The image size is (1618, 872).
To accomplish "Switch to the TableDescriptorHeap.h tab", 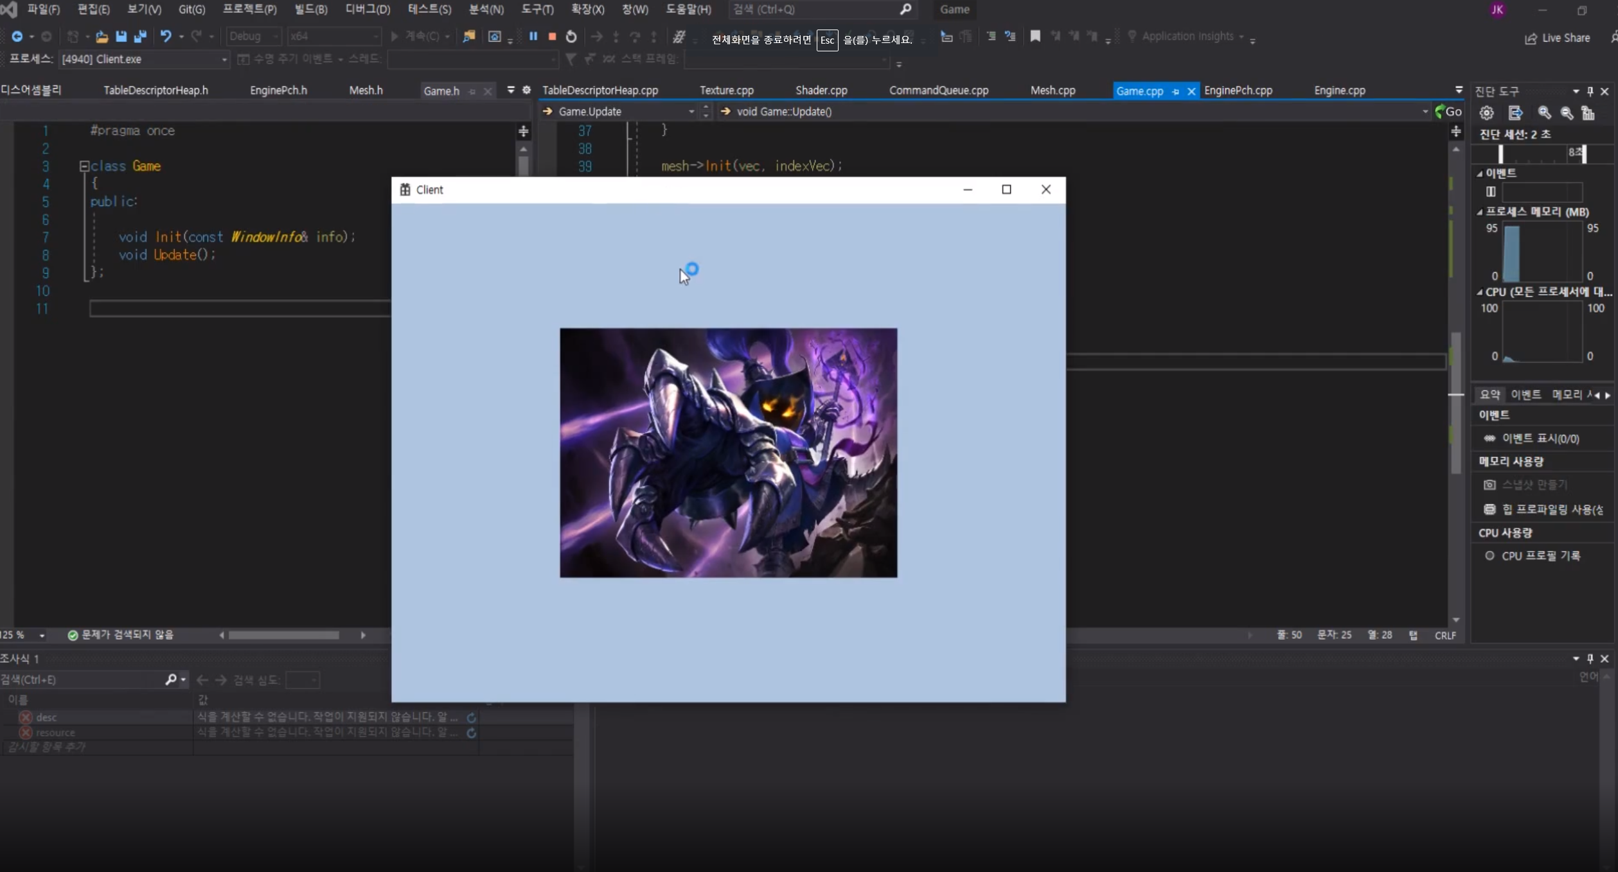I will (156, 90).
